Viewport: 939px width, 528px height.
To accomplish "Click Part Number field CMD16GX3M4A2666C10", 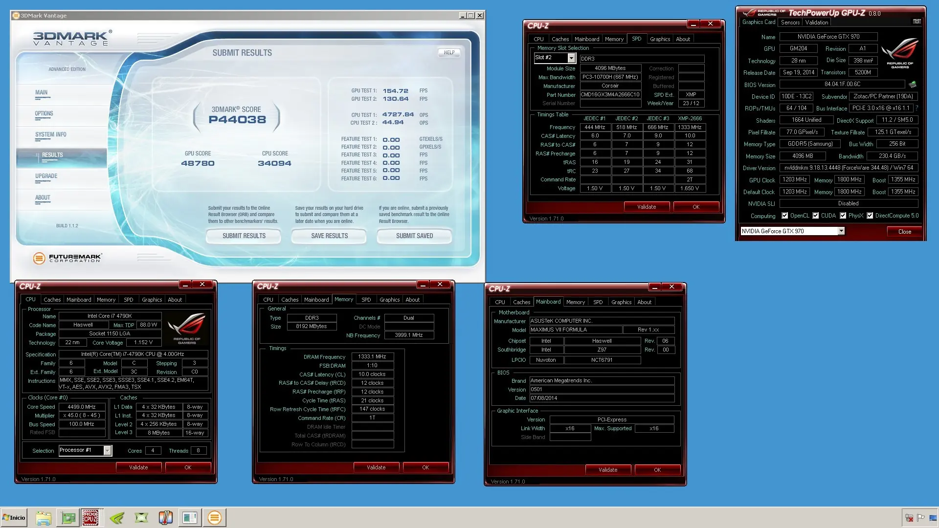I will (x=610, y=95).
